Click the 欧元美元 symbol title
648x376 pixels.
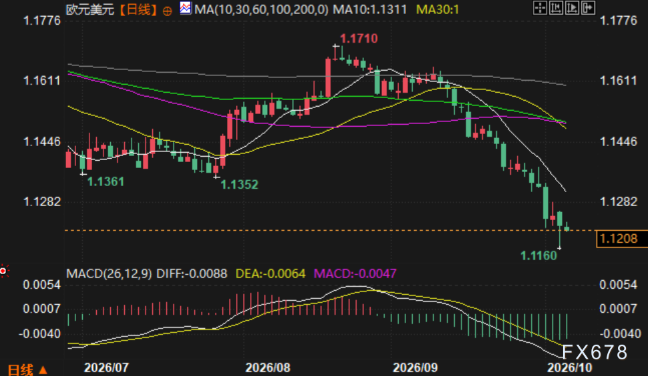90,9
